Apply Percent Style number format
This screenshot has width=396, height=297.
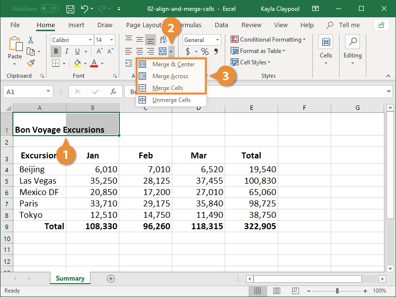pos(204,51)
